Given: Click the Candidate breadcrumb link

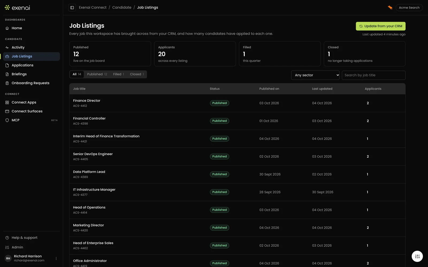Looking at the screenshot, I should 122,7.
